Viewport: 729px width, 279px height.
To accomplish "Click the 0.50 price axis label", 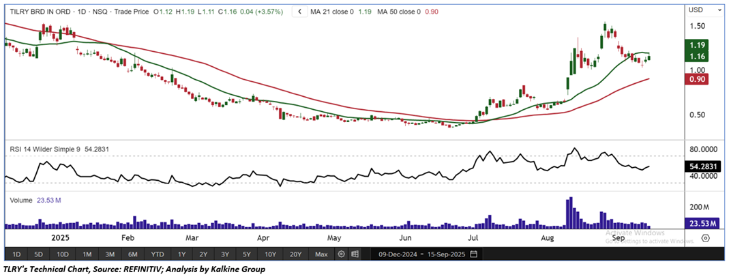I will [698, 115].
